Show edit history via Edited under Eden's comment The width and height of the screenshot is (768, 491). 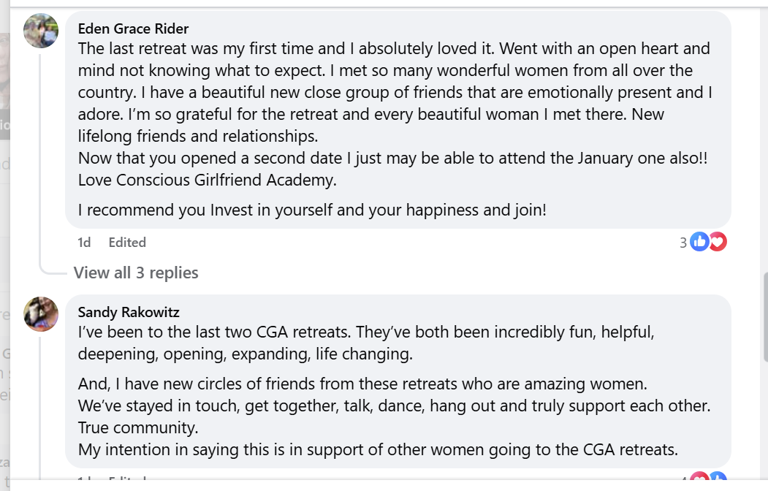[127, 242]
